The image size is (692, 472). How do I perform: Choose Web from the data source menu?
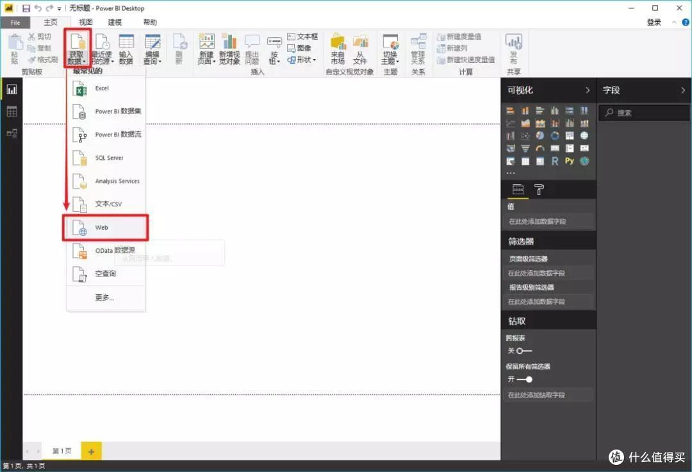[106, 228]
